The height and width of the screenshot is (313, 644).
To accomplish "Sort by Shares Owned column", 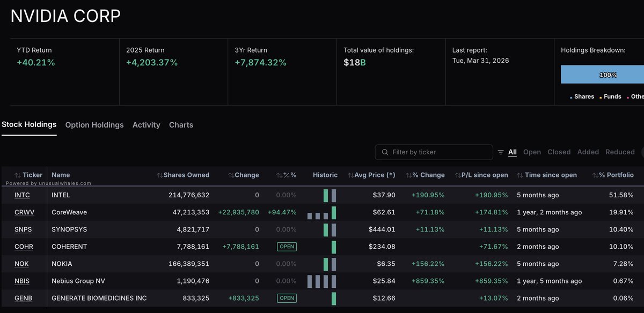I will (183, 175).
